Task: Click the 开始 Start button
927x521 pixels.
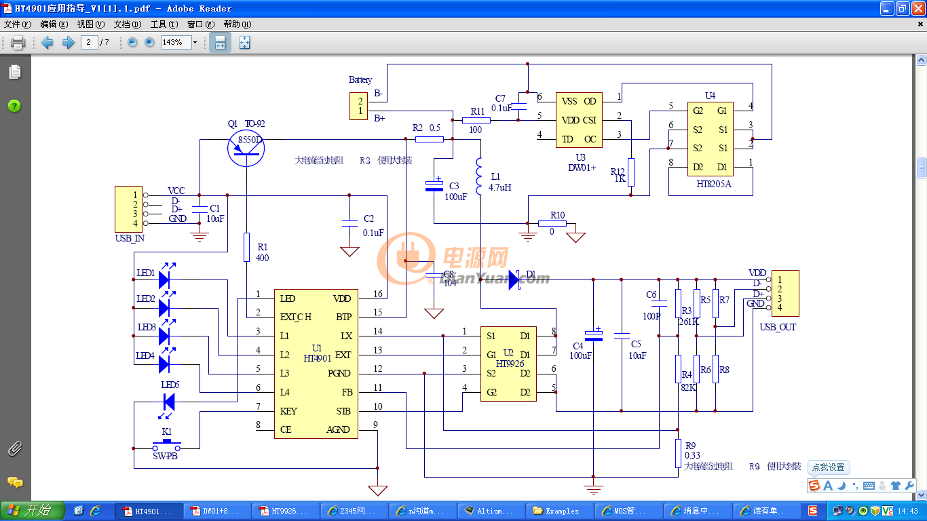Action: 33,511
